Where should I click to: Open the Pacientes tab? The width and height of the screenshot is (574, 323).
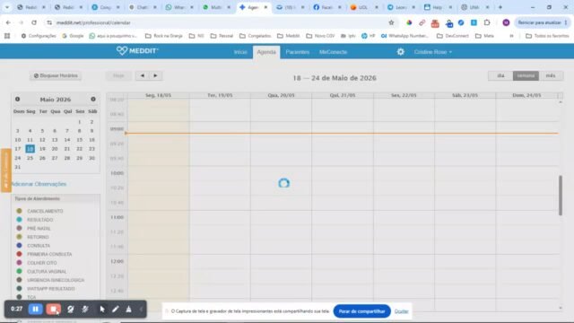pos(297,52)
